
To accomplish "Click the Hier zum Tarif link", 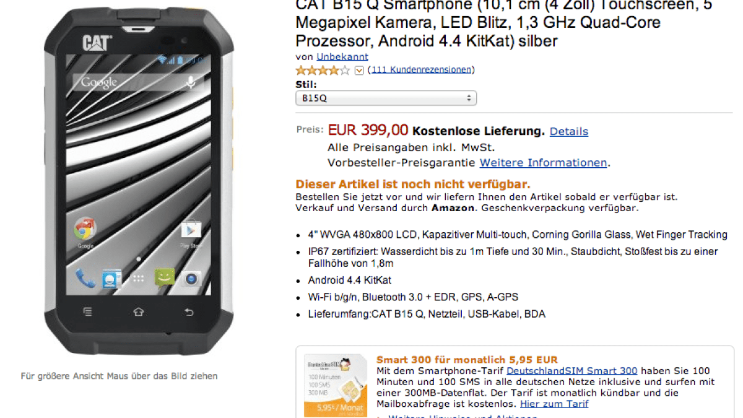I will 554,404.
